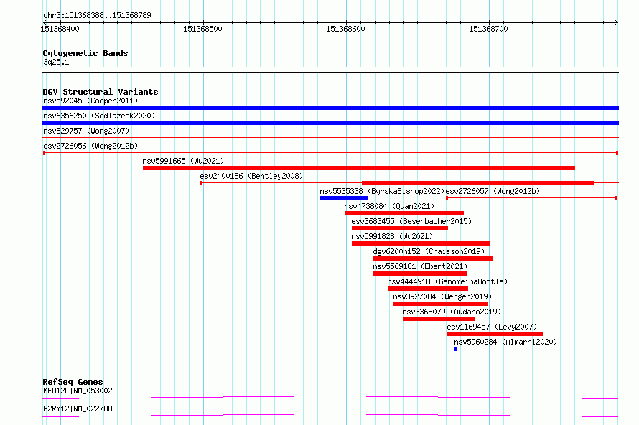
Task: Click the P2RY12|NM_022788 gene label
Action: coord(78,408)
